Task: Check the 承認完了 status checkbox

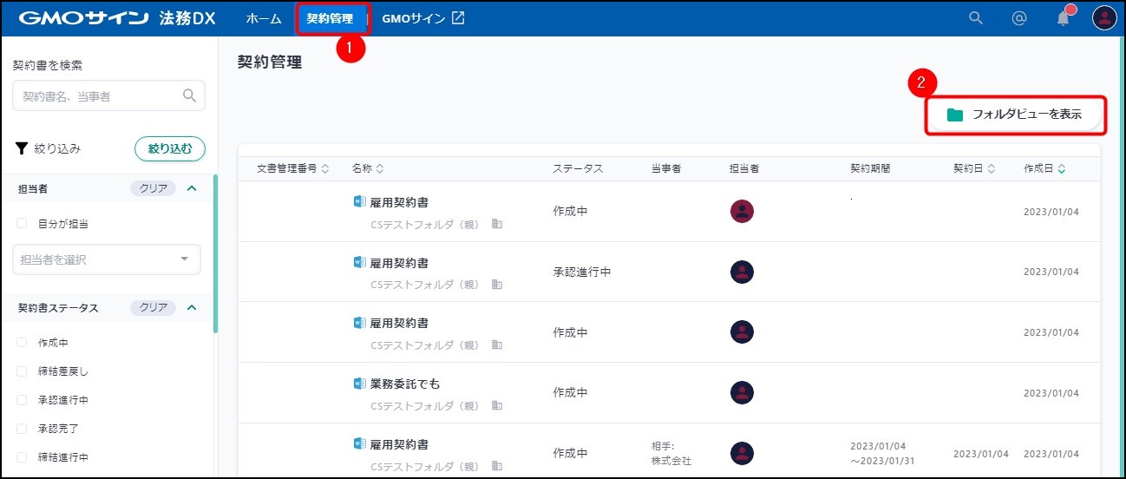Action: coord(22,429)
